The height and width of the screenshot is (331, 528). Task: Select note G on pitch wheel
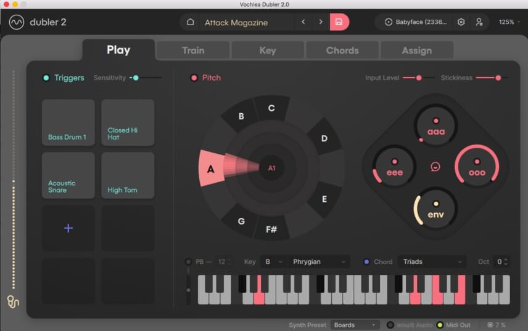pyautogui.click(x=241, y=221)
